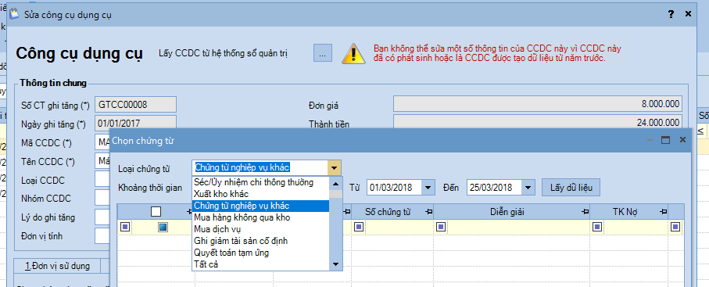The image size is (709, 287).
Task: Open the Từ date picker dropdown
Action: click(x=428, y=187)
